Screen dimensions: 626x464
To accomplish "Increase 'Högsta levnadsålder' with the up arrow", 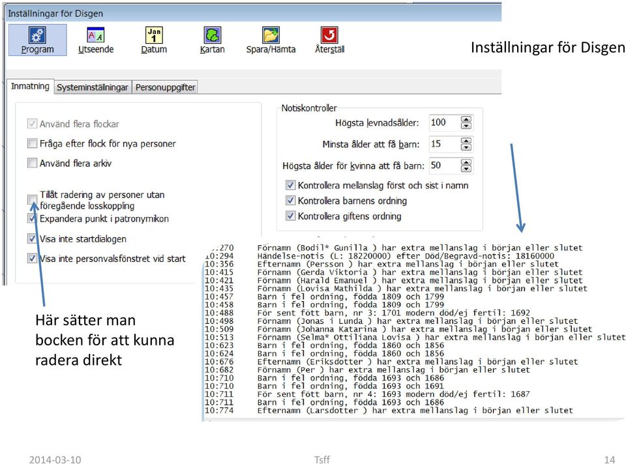I will tap(466, 119).
